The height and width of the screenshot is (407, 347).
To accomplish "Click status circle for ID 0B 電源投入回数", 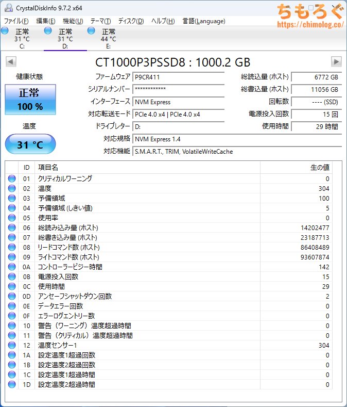I will click(12, 276).
